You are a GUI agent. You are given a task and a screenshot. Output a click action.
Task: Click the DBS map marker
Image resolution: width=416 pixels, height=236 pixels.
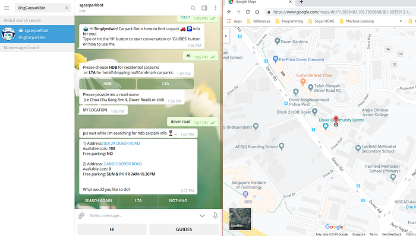(x=245, y=194)
